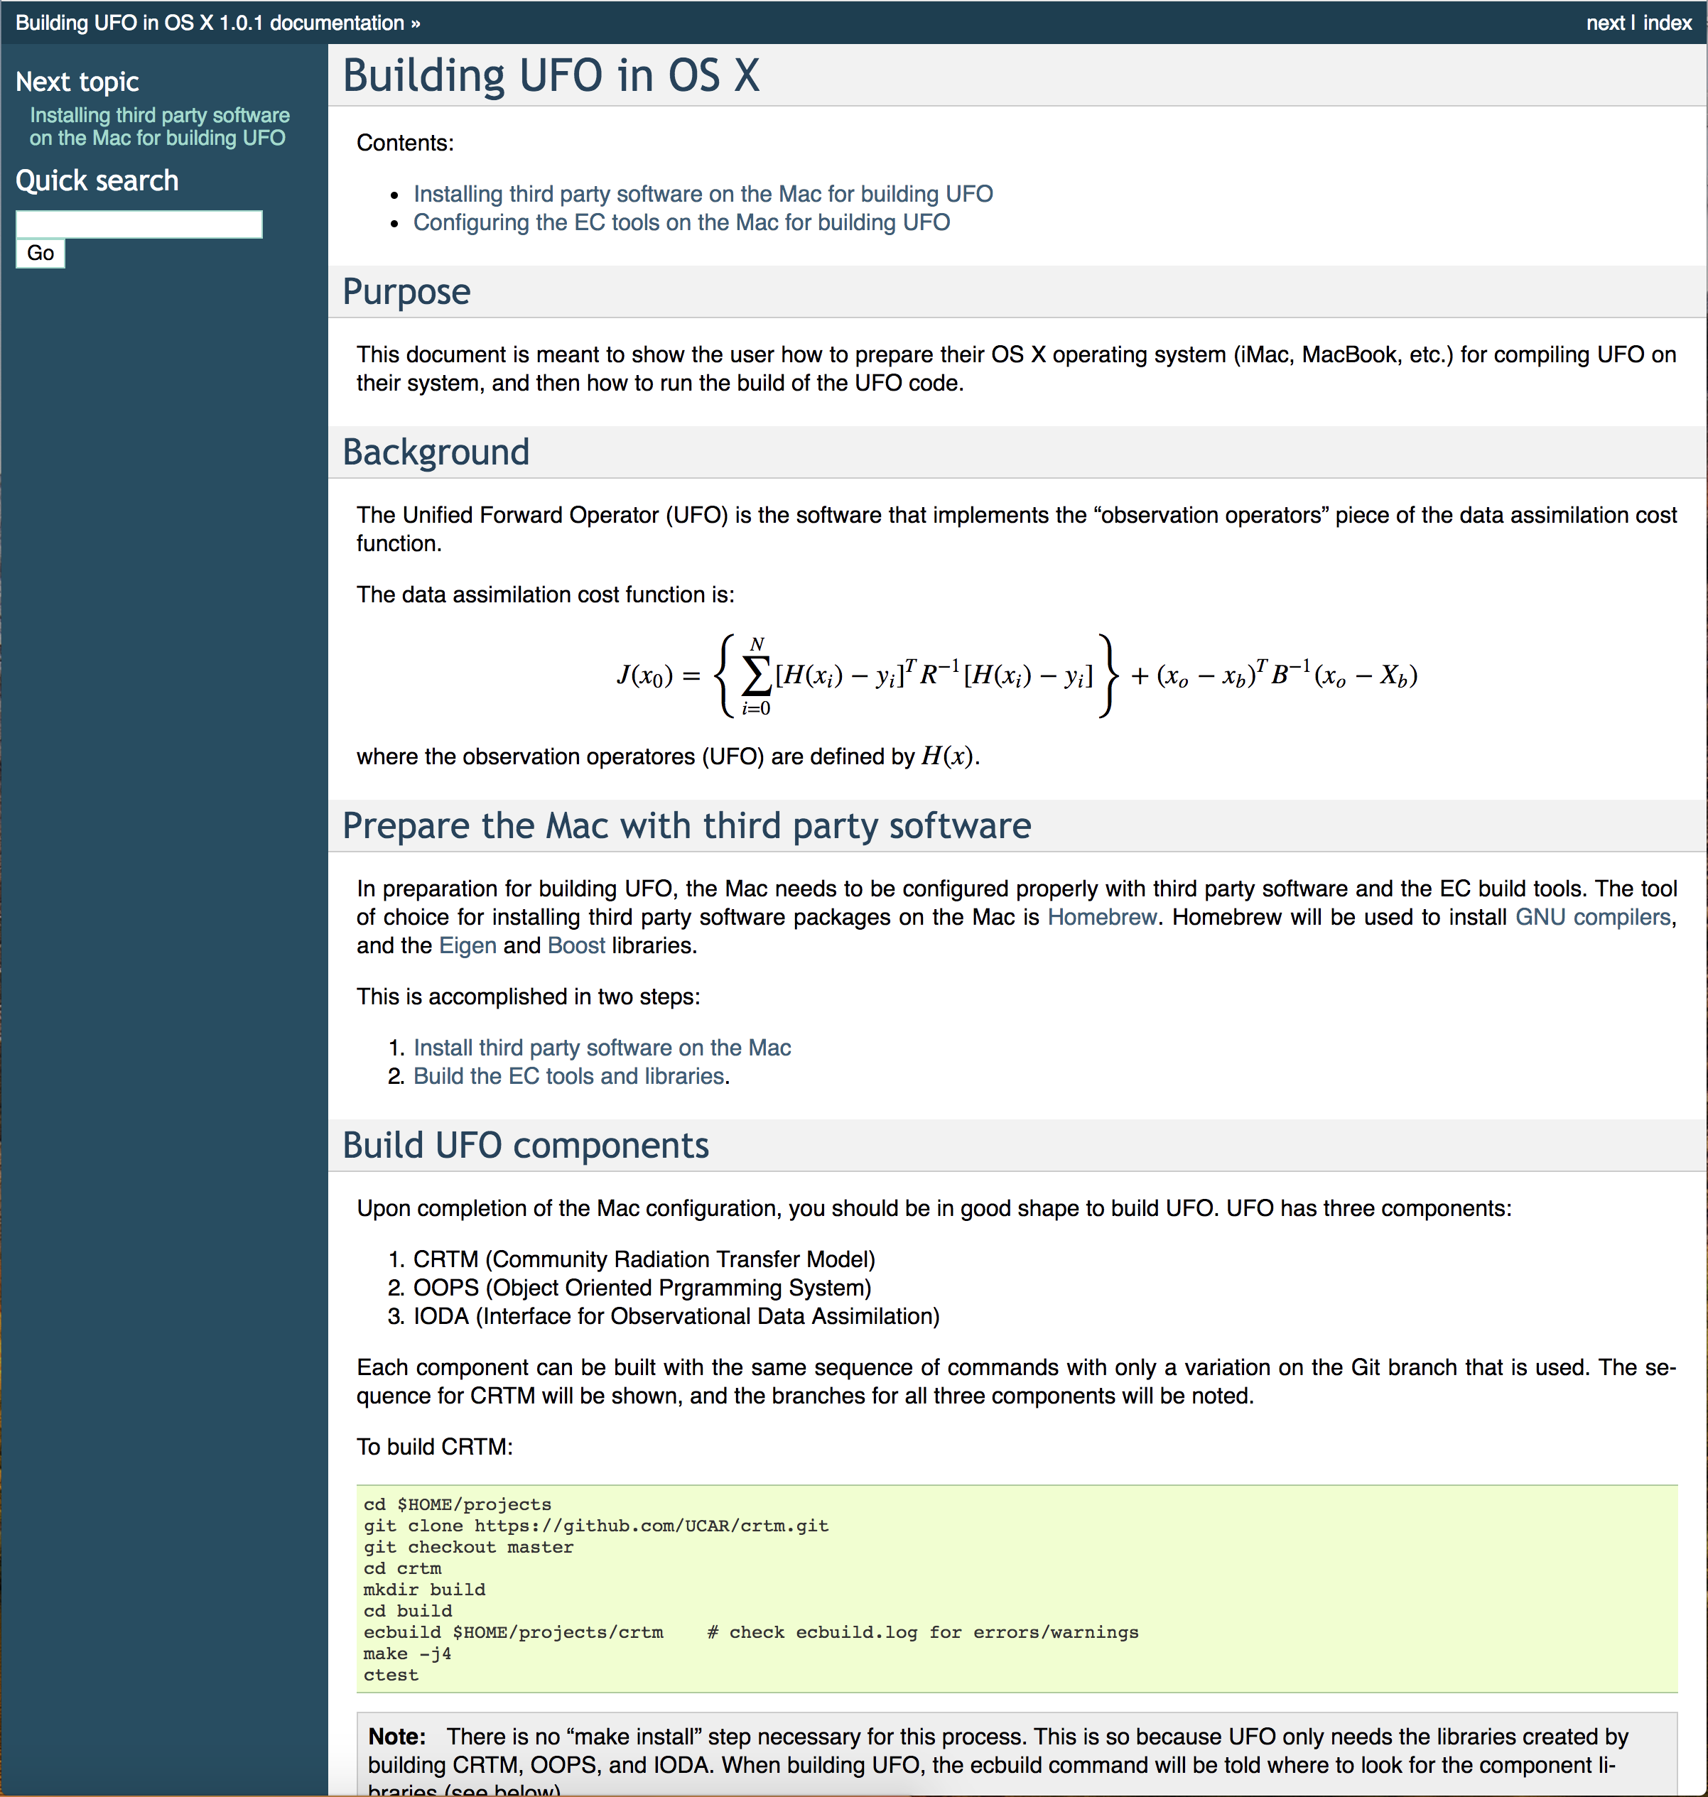Click the 'Background' section heading

pyautogui.click(x=436, y=452)
